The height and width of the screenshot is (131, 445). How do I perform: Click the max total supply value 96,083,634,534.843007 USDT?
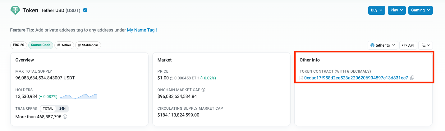pos(45,78)
